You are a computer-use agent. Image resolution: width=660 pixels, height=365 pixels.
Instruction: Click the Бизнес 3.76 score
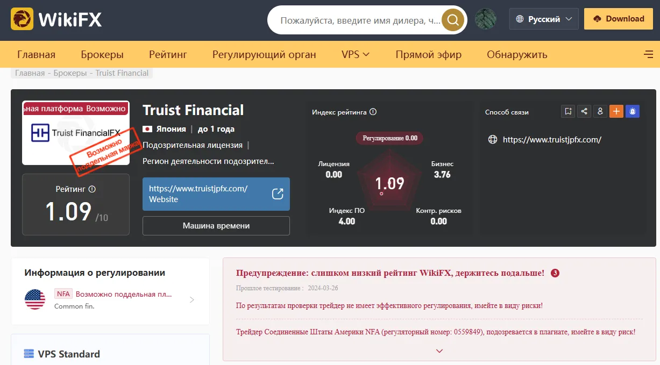(x=442, y=169)
